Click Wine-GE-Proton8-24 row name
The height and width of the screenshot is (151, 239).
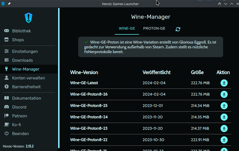tap(89, 117)
